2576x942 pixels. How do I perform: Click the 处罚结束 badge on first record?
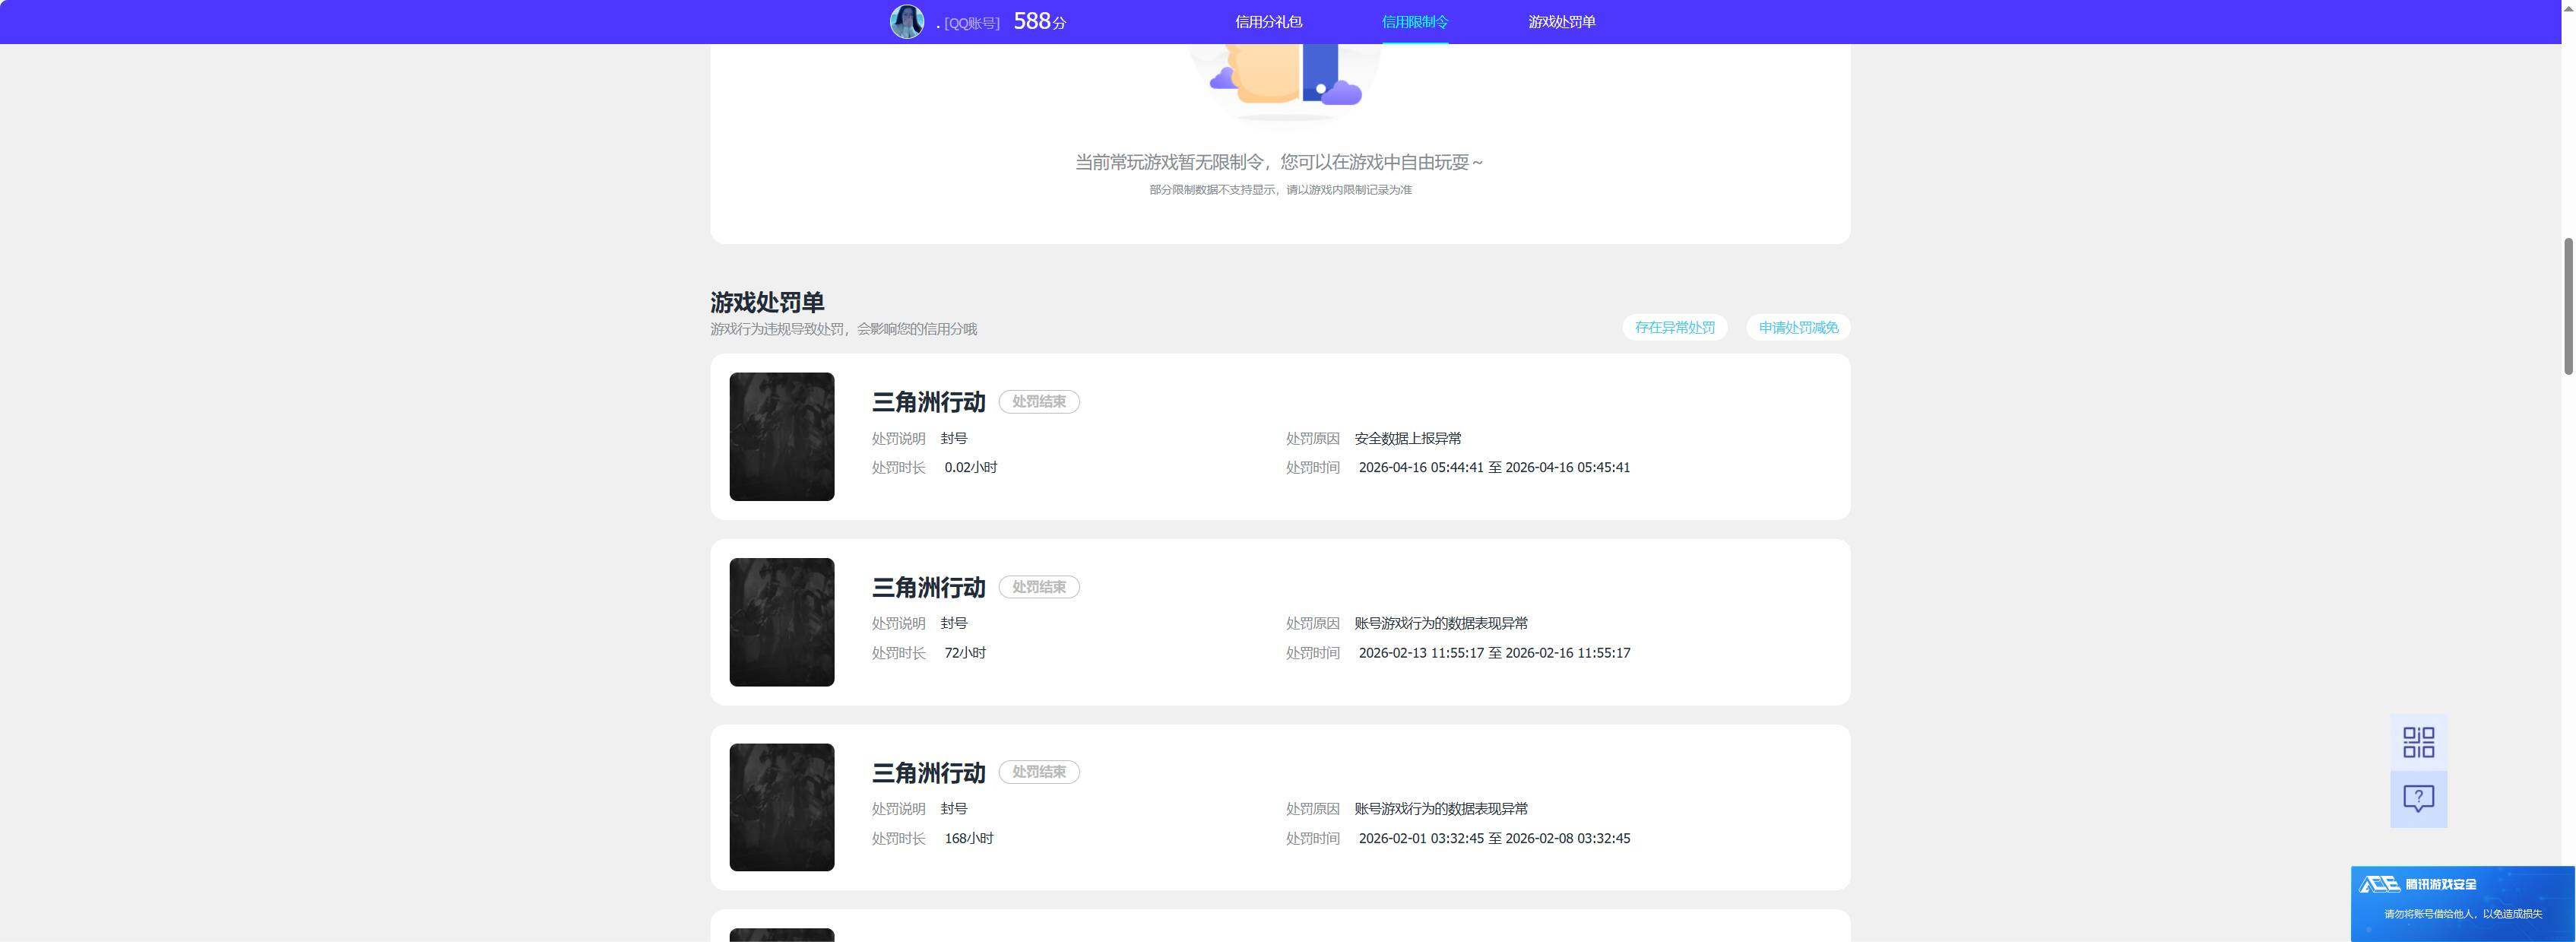pyautogui.click(x=1039, y=402)
